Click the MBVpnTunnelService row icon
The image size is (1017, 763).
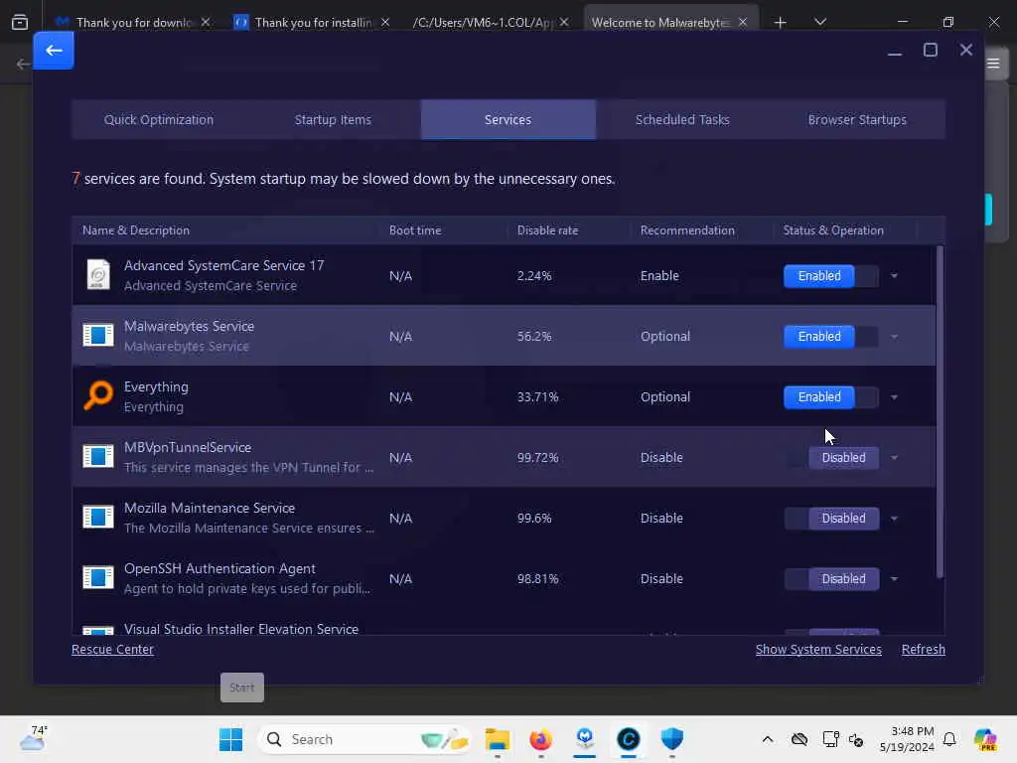98,457
